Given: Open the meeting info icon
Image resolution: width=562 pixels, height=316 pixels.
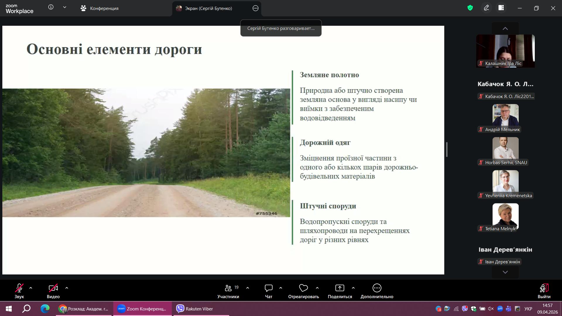Looking at the screenshot, I should coord(51,7).
